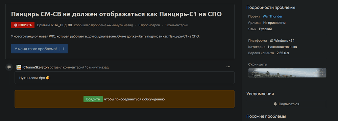
Task: Click the vote count 1 beside same-problem button
Action: coord(63,49)
